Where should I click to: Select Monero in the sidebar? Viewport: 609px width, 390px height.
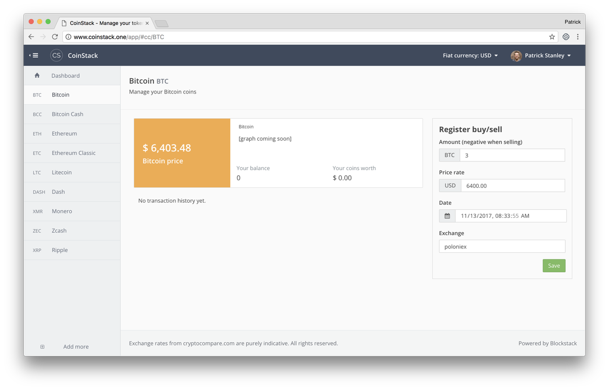click(x=72, y=211)
